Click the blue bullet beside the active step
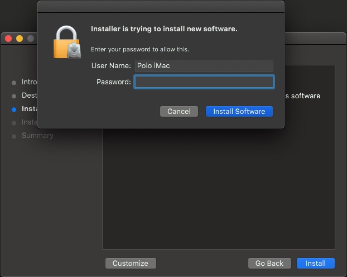 tap(14, 109)
